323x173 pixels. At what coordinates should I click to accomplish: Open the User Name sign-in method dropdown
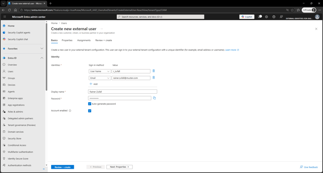click(100, 72)
